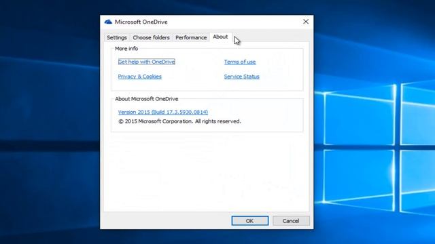
Task: Open the Choose folders tab
Action: (151, 37)
